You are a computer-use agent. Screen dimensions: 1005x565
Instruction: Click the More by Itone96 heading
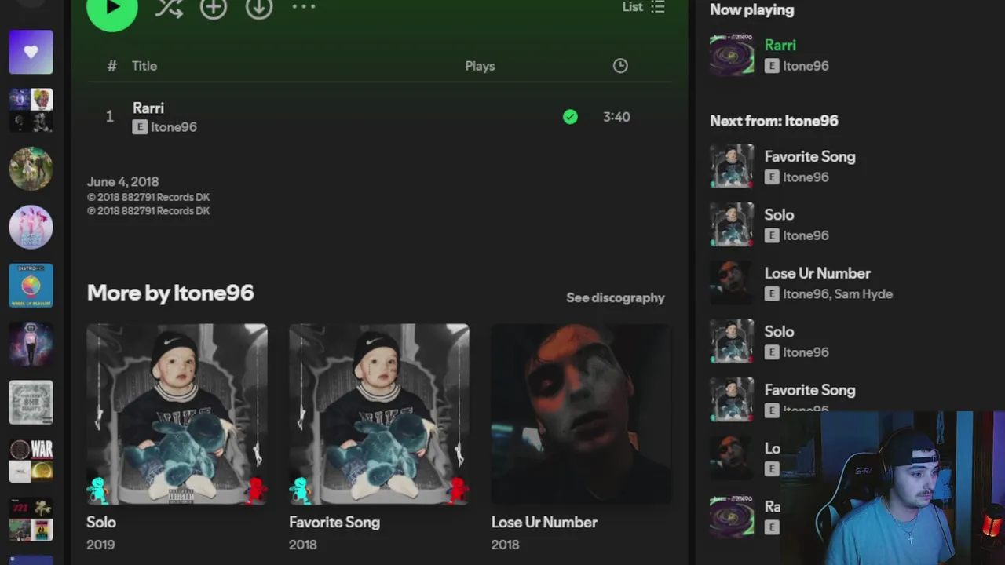tap(170, 293)
